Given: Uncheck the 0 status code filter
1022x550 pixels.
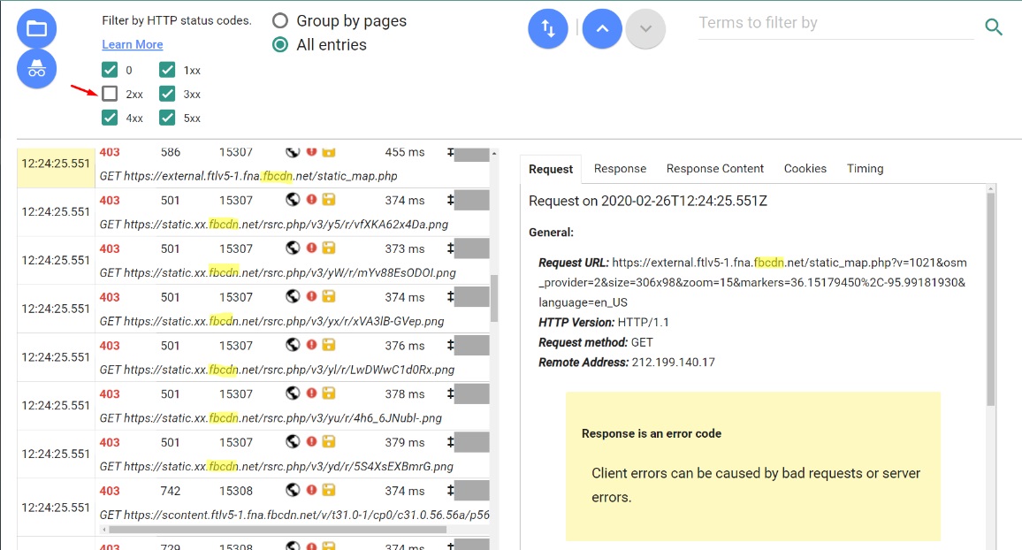Looking at the screenshot, I should pos(111,69).
